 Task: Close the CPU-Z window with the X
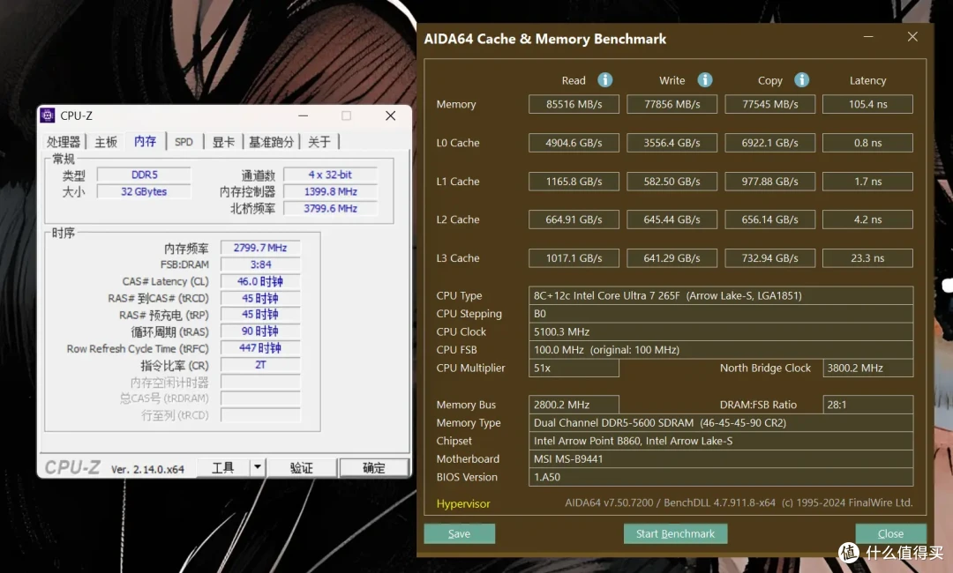pos(390,115)
